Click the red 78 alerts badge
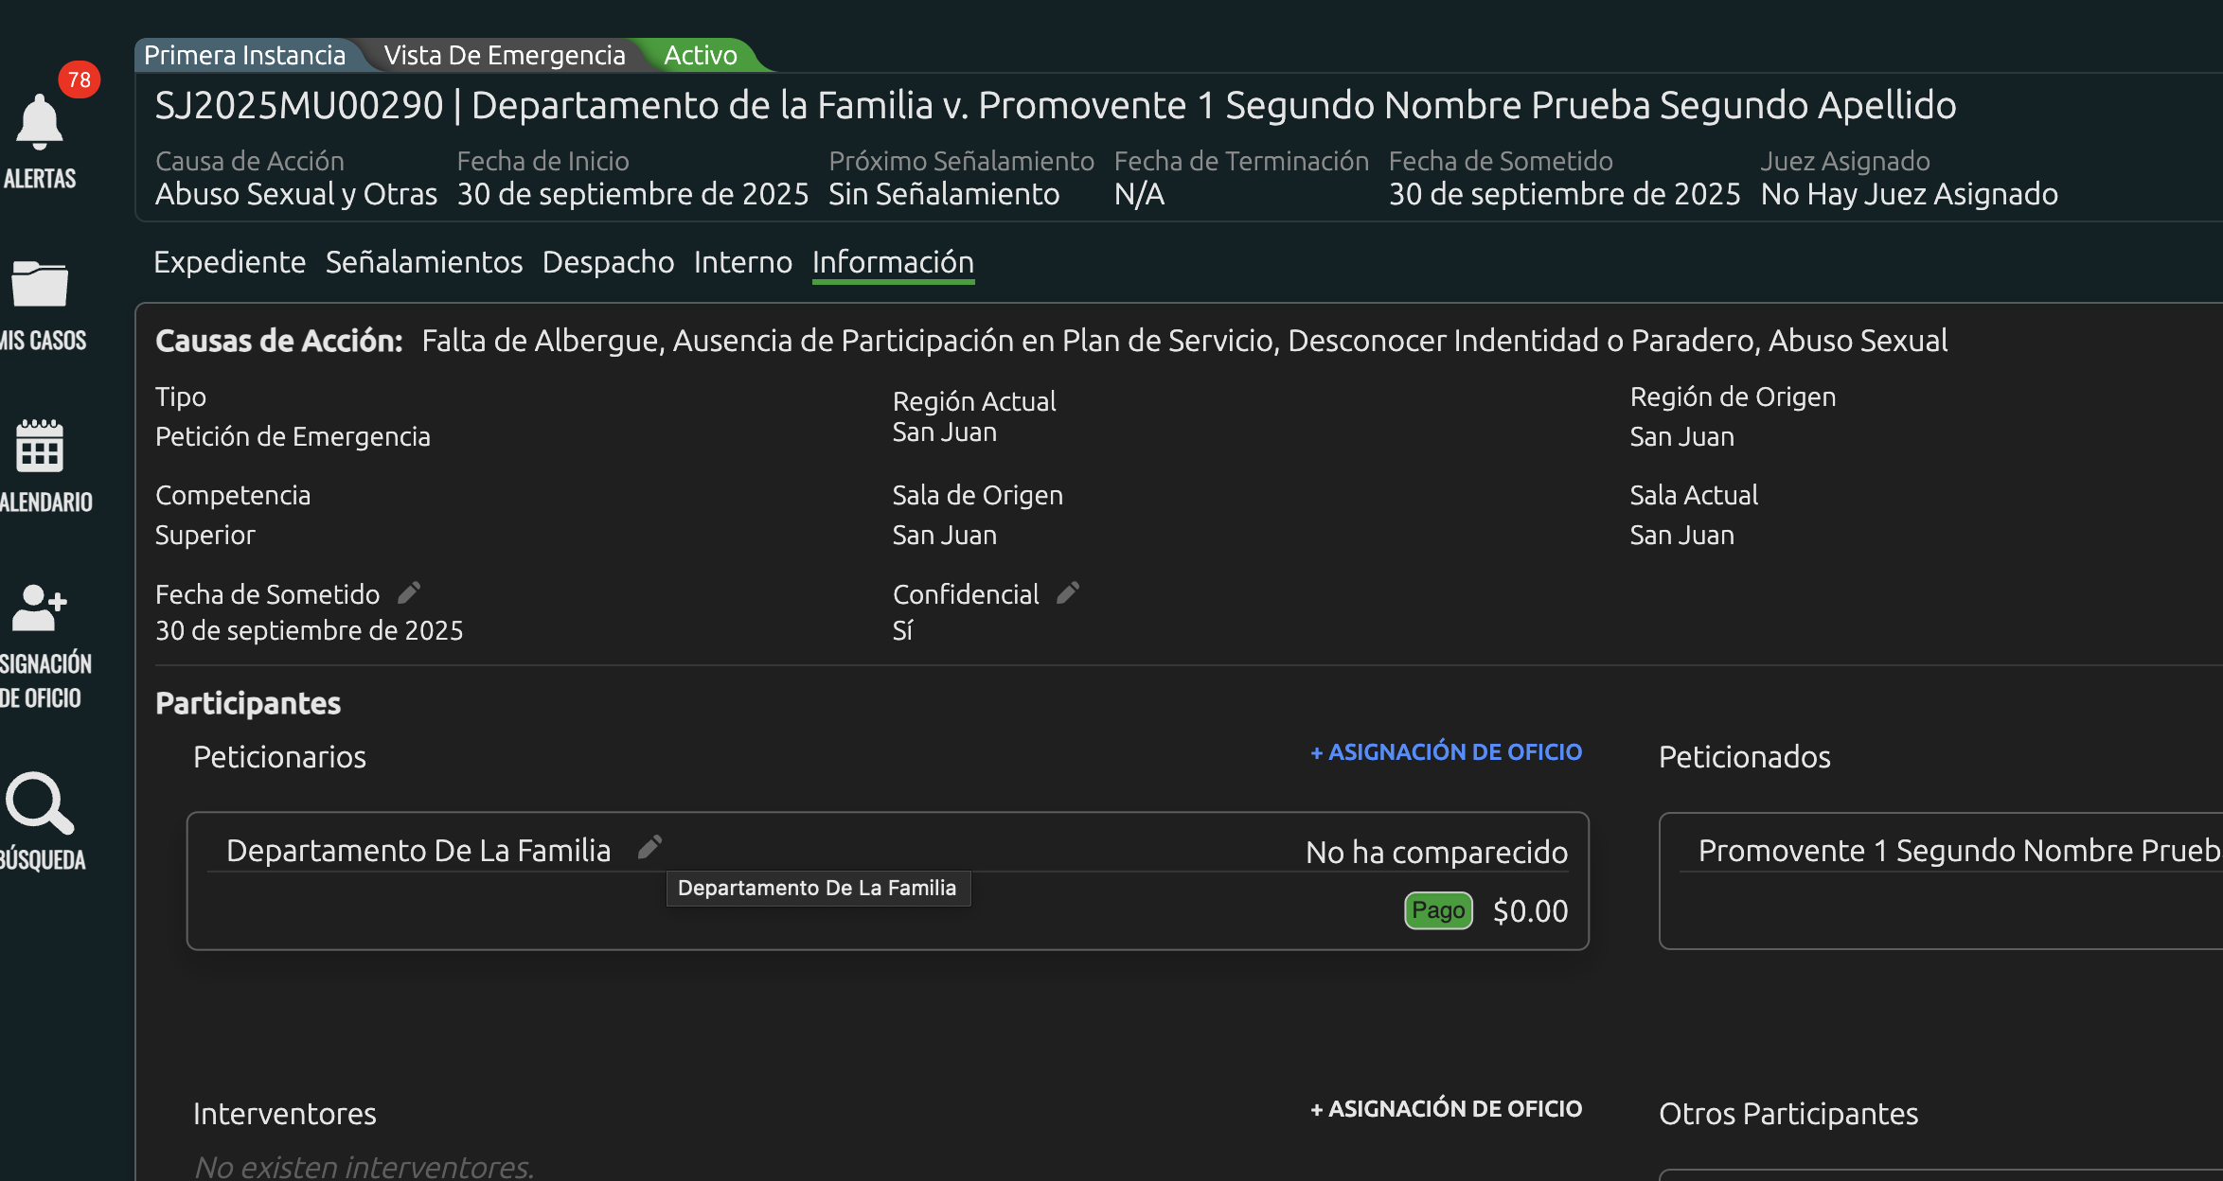Screen dimensions: 2223x1181 tap(80, 79)
